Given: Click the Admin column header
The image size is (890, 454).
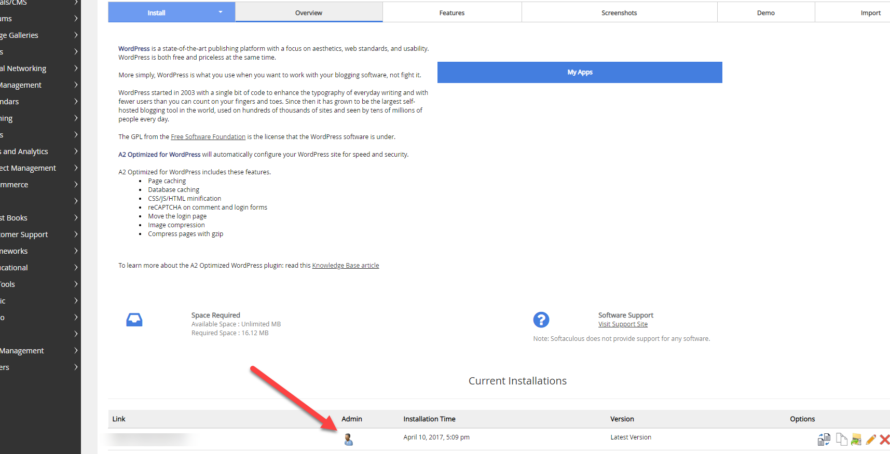Looking at the screenshot, I should pos(352,419).
